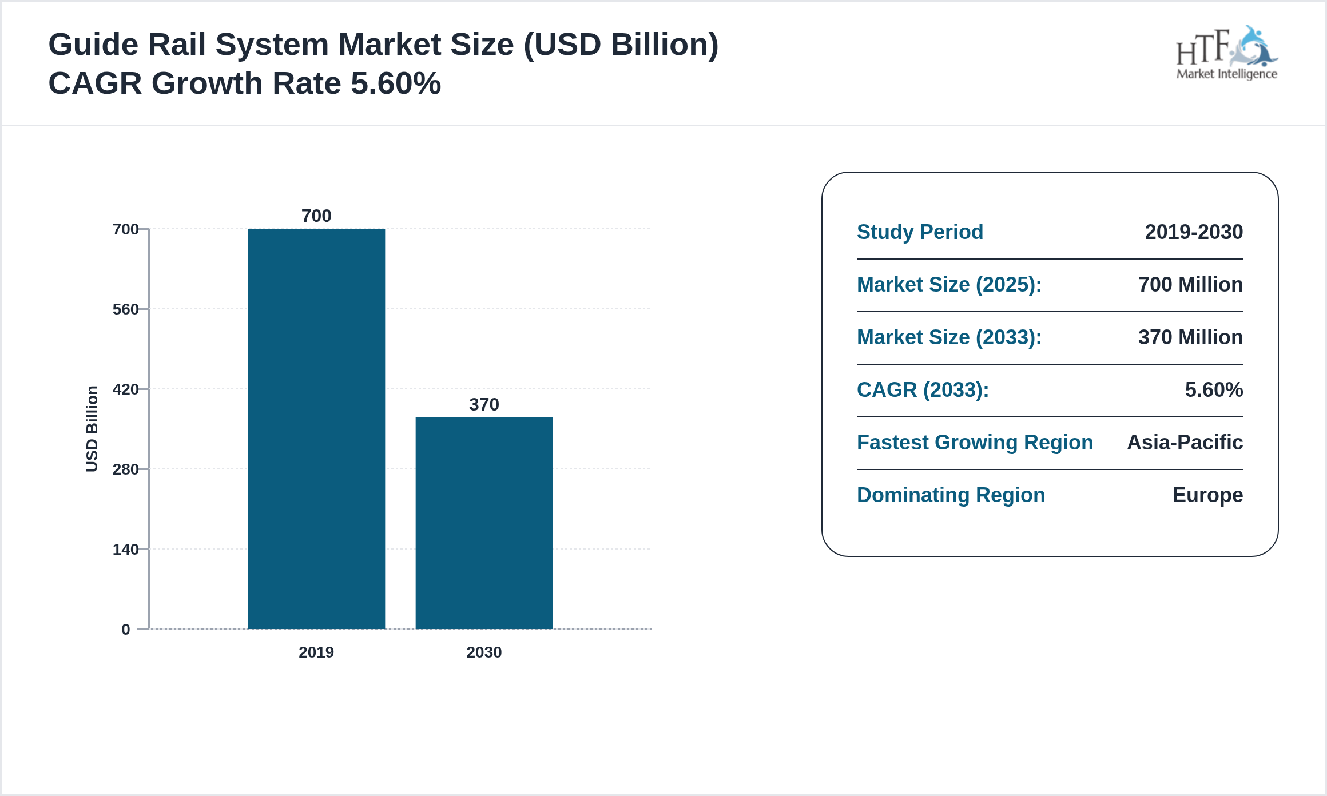Click the '560' y-axis tick label
Image resolution: width=1327 pixels, height=796 pixels.
(x=126, y=309)
